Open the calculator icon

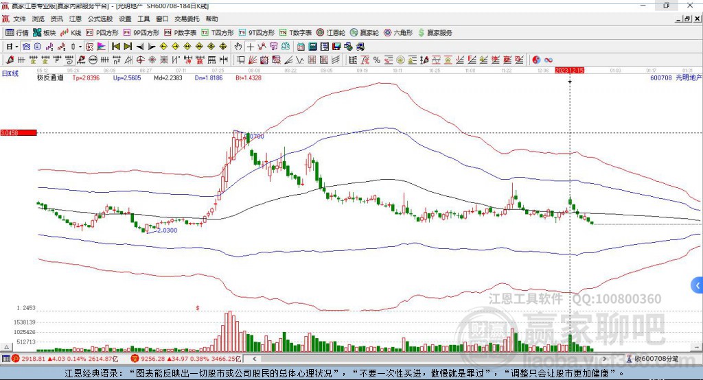[312, 47]
